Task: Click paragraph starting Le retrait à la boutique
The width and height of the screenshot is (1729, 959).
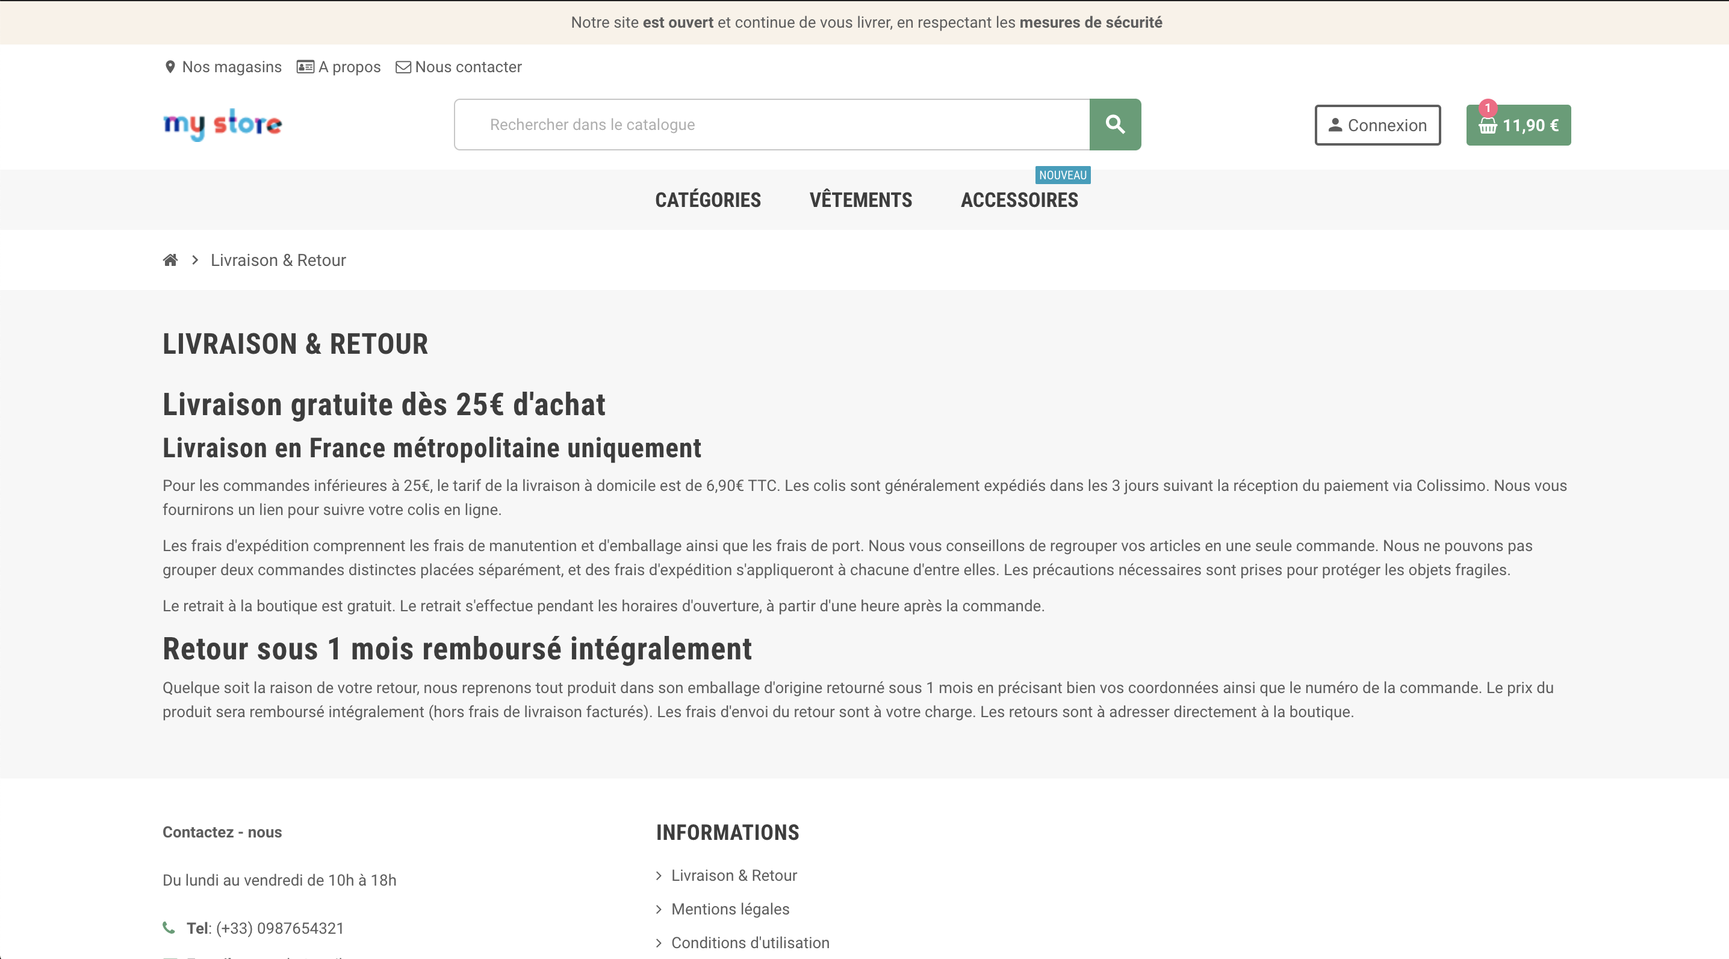Action: click(x=603, y=606)
